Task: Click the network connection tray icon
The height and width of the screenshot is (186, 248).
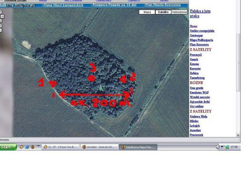Action: point(222,147)
